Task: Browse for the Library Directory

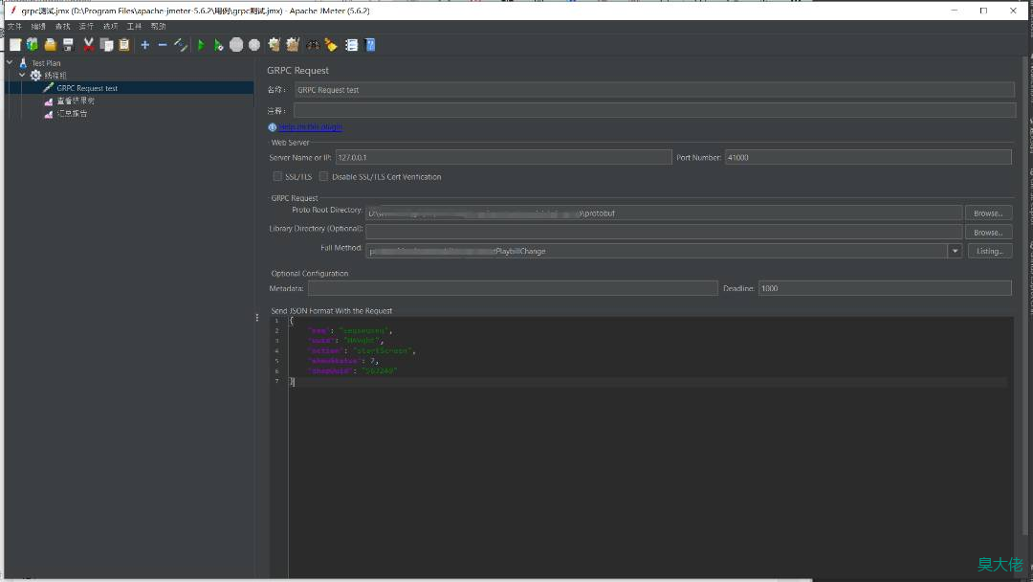Action: coord(988,233)
